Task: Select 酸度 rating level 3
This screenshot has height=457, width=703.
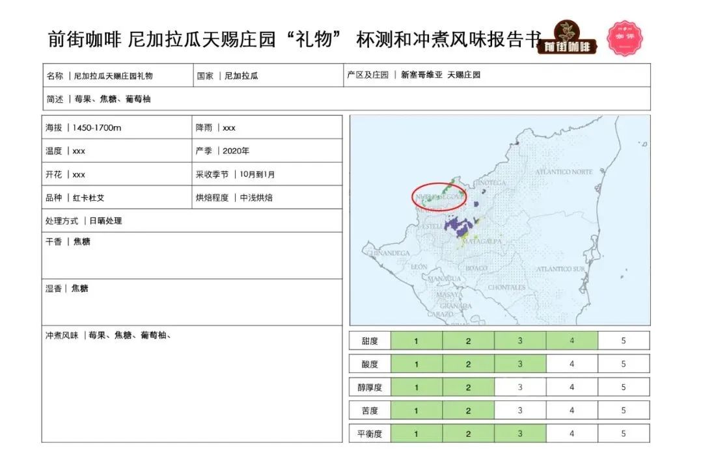Action: click(520, 364)
